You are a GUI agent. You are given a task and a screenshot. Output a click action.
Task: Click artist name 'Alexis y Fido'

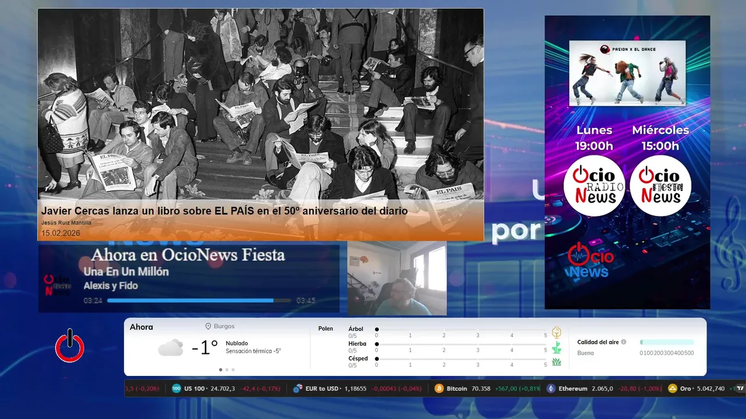click(111, 286)
